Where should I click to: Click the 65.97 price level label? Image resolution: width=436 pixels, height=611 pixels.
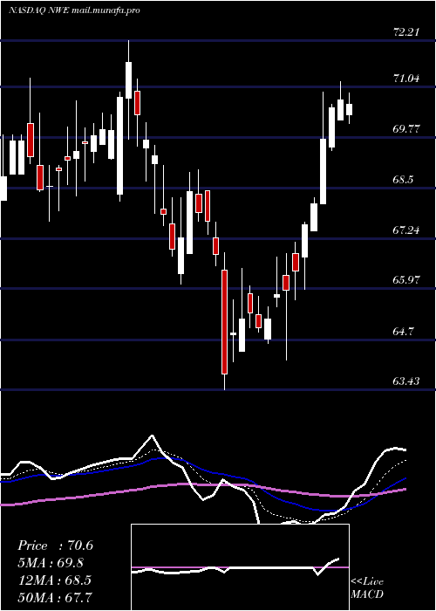[x=406, y=280]
